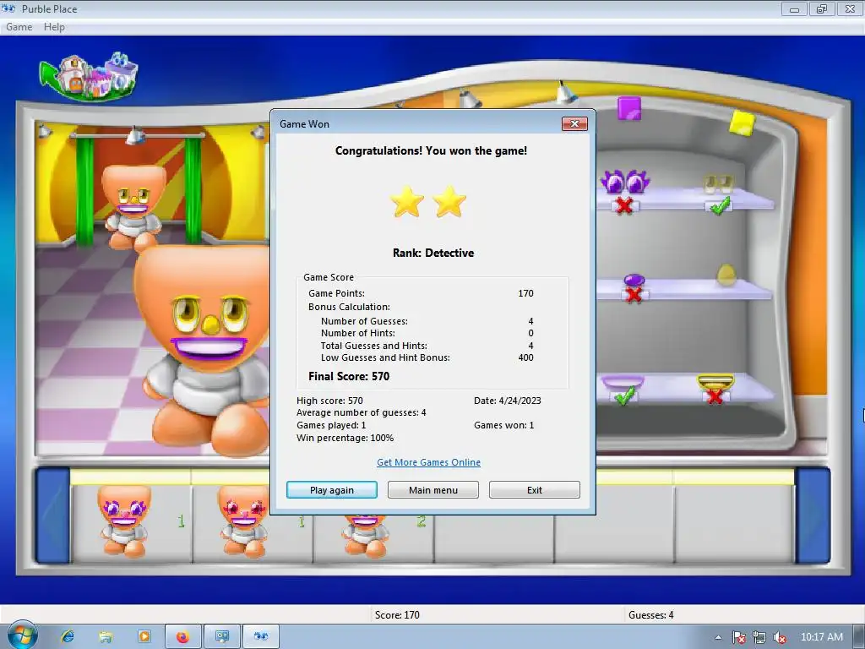Open the Game menu
Screen dimensions: 865x649
pyautogui.click(x=19, y=26)
